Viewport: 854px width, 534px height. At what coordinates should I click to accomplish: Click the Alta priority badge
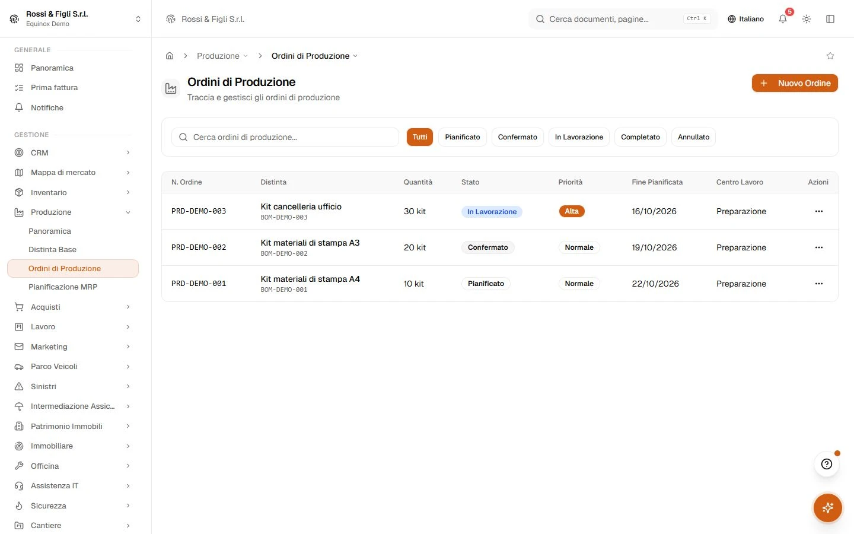tap(572, 211)
